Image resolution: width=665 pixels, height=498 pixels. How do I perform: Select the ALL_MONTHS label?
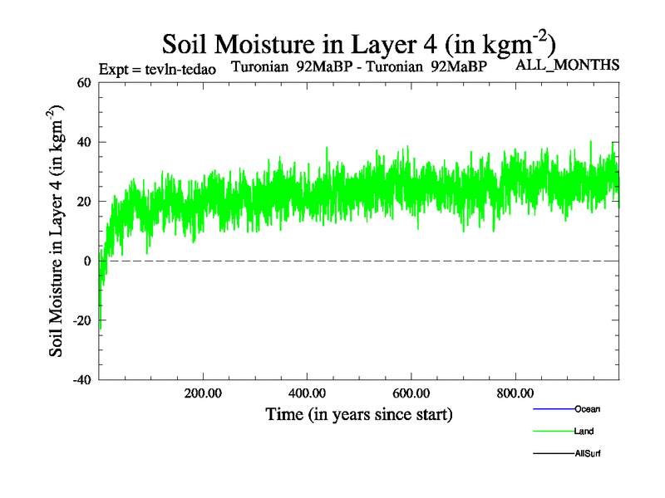[568, 66]
